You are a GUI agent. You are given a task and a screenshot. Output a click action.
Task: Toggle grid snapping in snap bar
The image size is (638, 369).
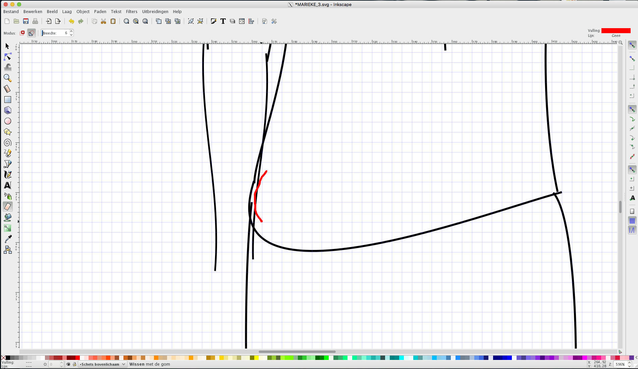point(632,221)
